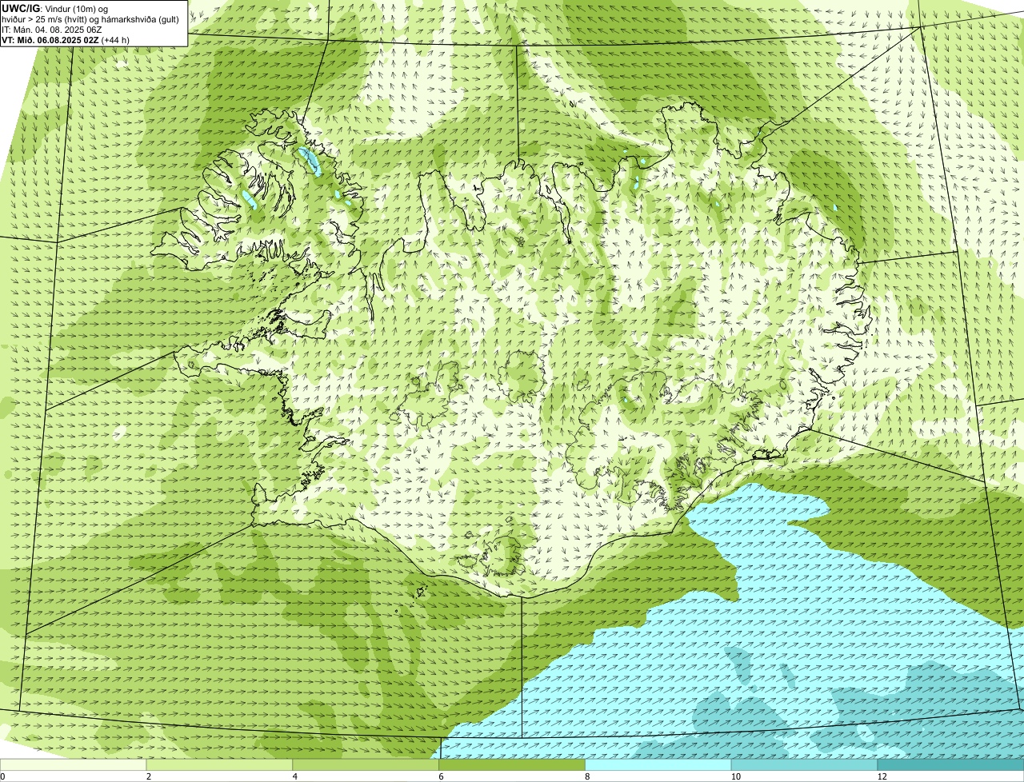Click the dark green colorbar segment between 6 and 8
This screenshot has height=782, width=1024.
click(512, 765)
